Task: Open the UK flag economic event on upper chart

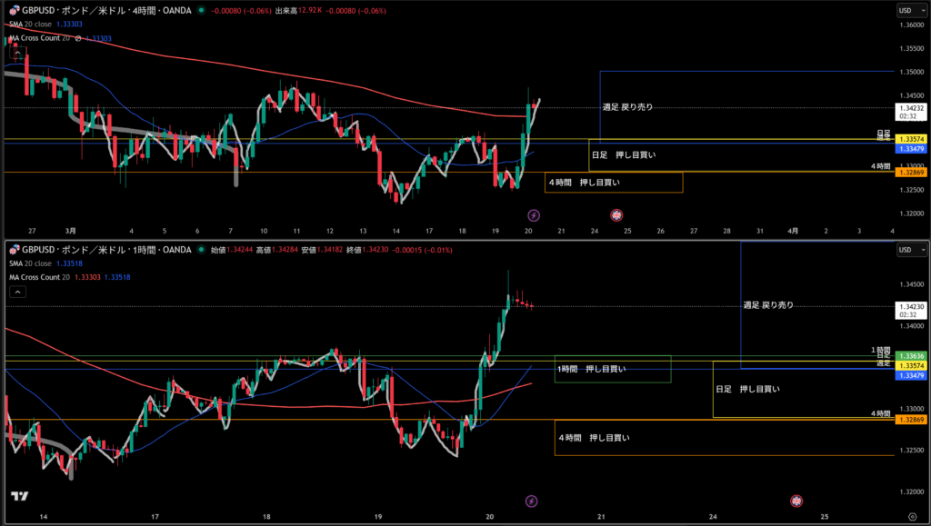Action: [x=616, y=215]
